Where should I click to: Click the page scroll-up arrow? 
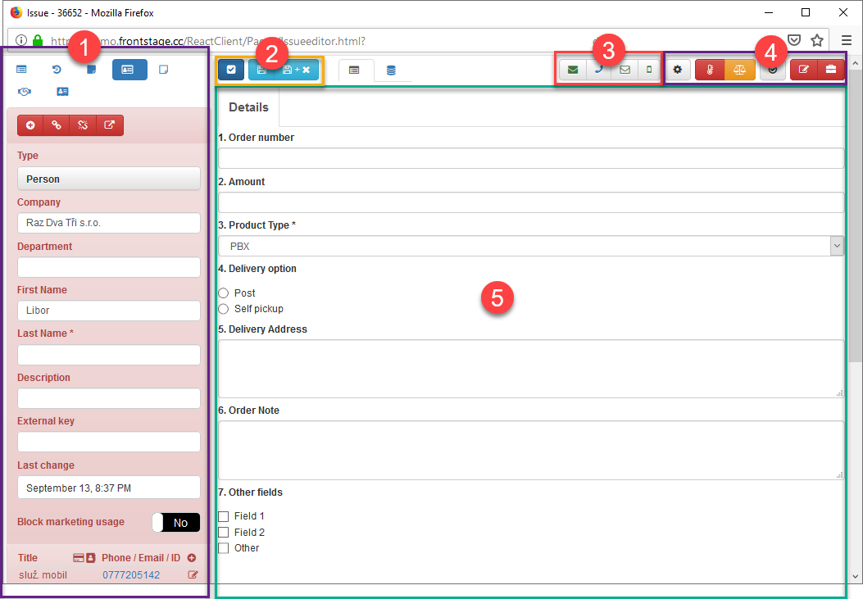[x=855, y=63]
